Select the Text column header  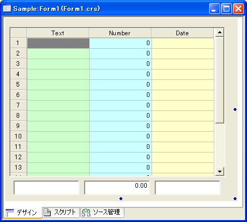tap(58, 33)
